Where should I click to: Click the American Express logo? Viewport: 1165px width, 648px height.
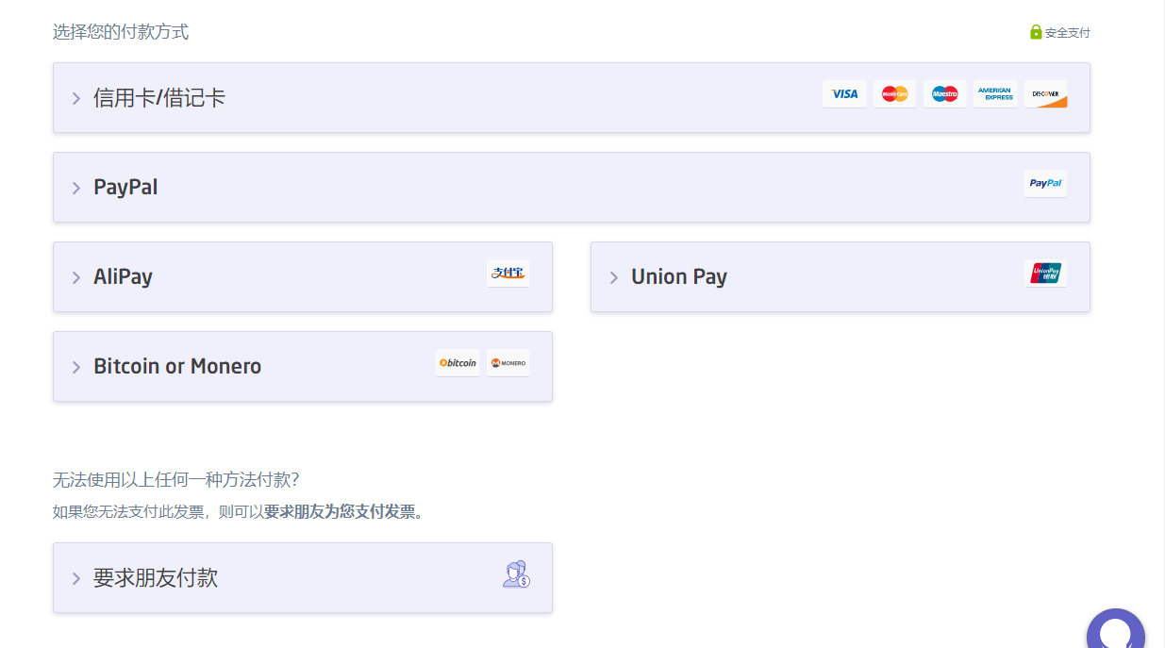click(x=995, y=93)
